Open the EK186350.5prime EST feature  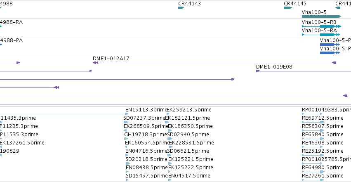tap(170, 130)
